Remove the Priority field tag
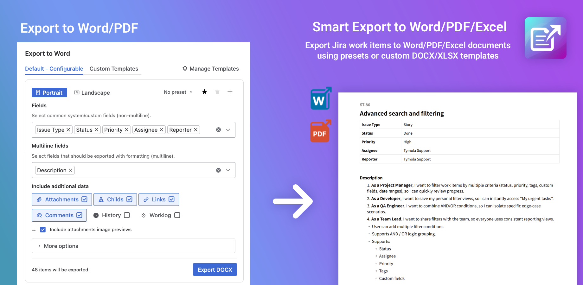 [x=126, y=130]
